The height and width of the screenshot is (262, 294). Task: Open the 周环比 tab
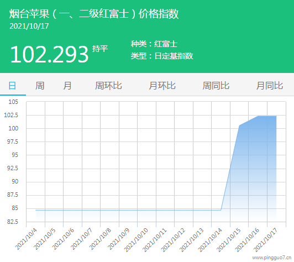pyautogui.click(x=108, y=86)
